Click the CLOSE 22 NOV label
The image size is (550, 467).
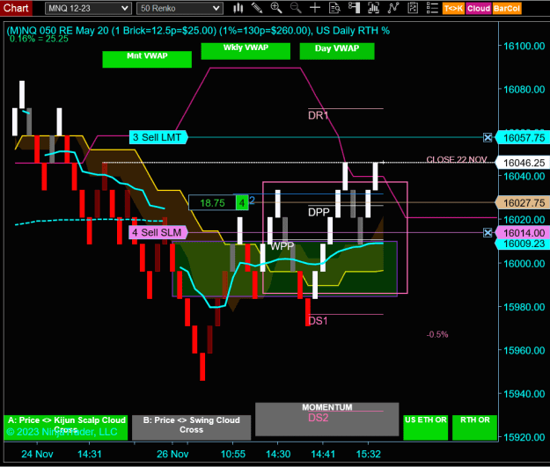(457, 159)
